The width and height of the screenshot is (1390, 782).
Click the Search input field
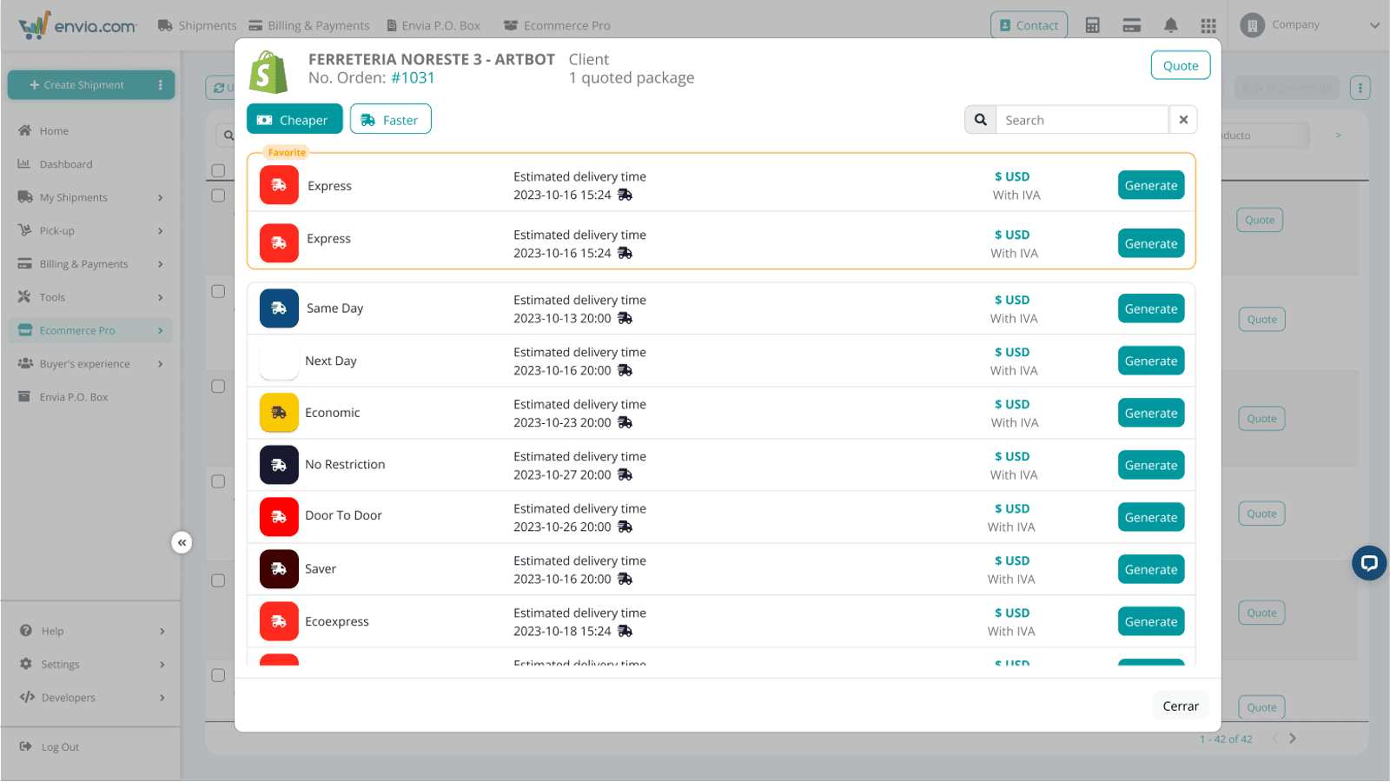click(x=1081, y=120)
